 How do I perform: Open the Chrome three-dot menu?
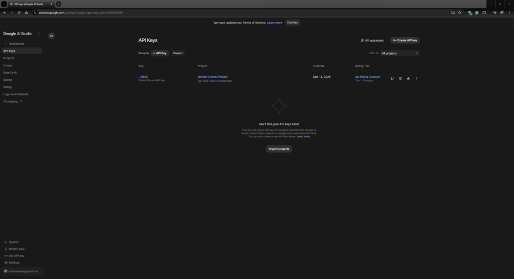[x=509, y=13]
